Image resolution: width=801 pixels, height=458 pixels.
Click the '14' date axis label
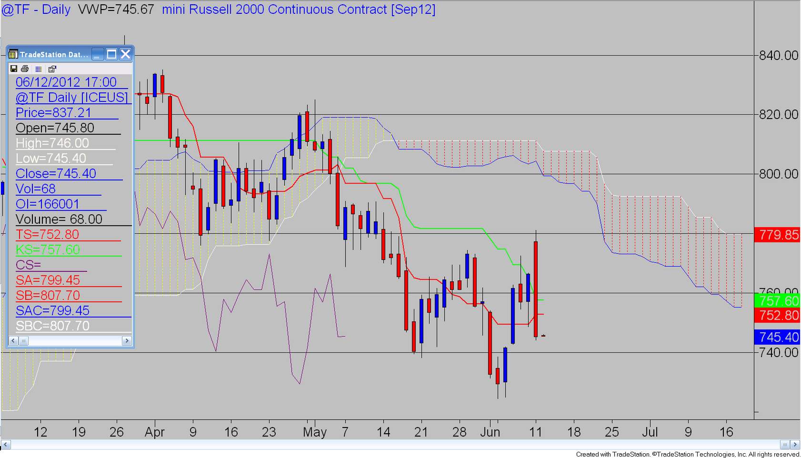click(384, 432)
